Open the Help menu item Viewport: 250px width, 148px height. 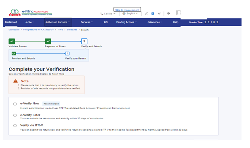[176, 22]
